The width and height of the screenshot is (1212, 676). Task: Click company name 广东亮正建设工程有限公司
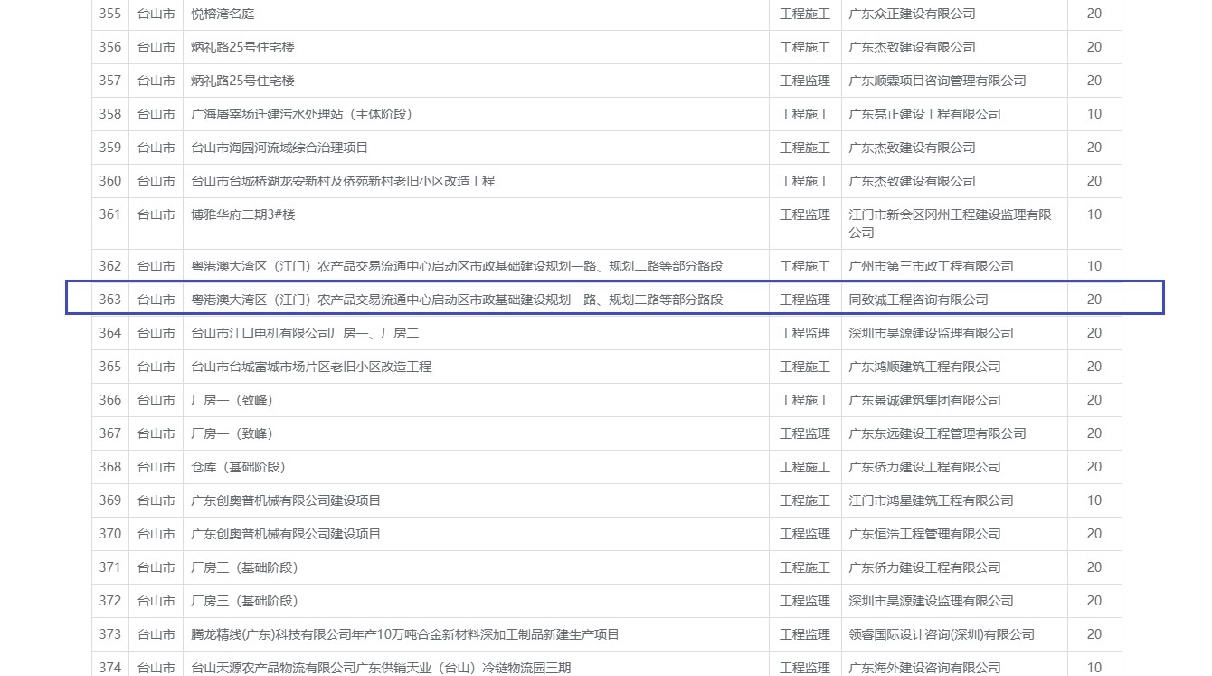pos(924,114)
